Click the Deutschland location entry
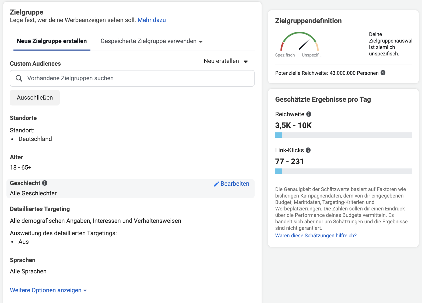422x303 pixels. pos(35,139)
